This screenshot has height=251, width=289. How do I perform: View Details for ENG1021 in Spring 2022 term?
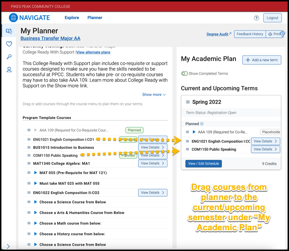tap(265, 141)
